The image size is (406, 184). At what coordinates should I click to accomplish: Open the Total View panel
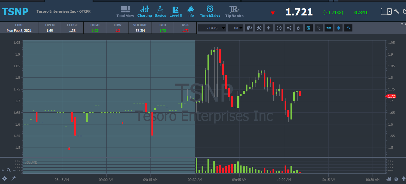(x=125, y=11)
